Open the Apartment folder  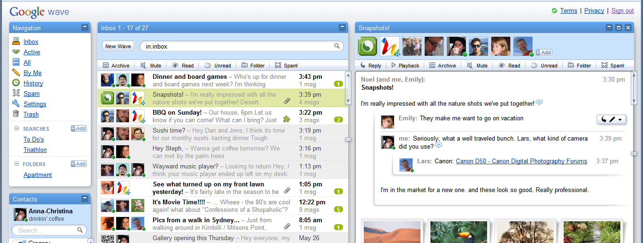(x=38, y=175)
